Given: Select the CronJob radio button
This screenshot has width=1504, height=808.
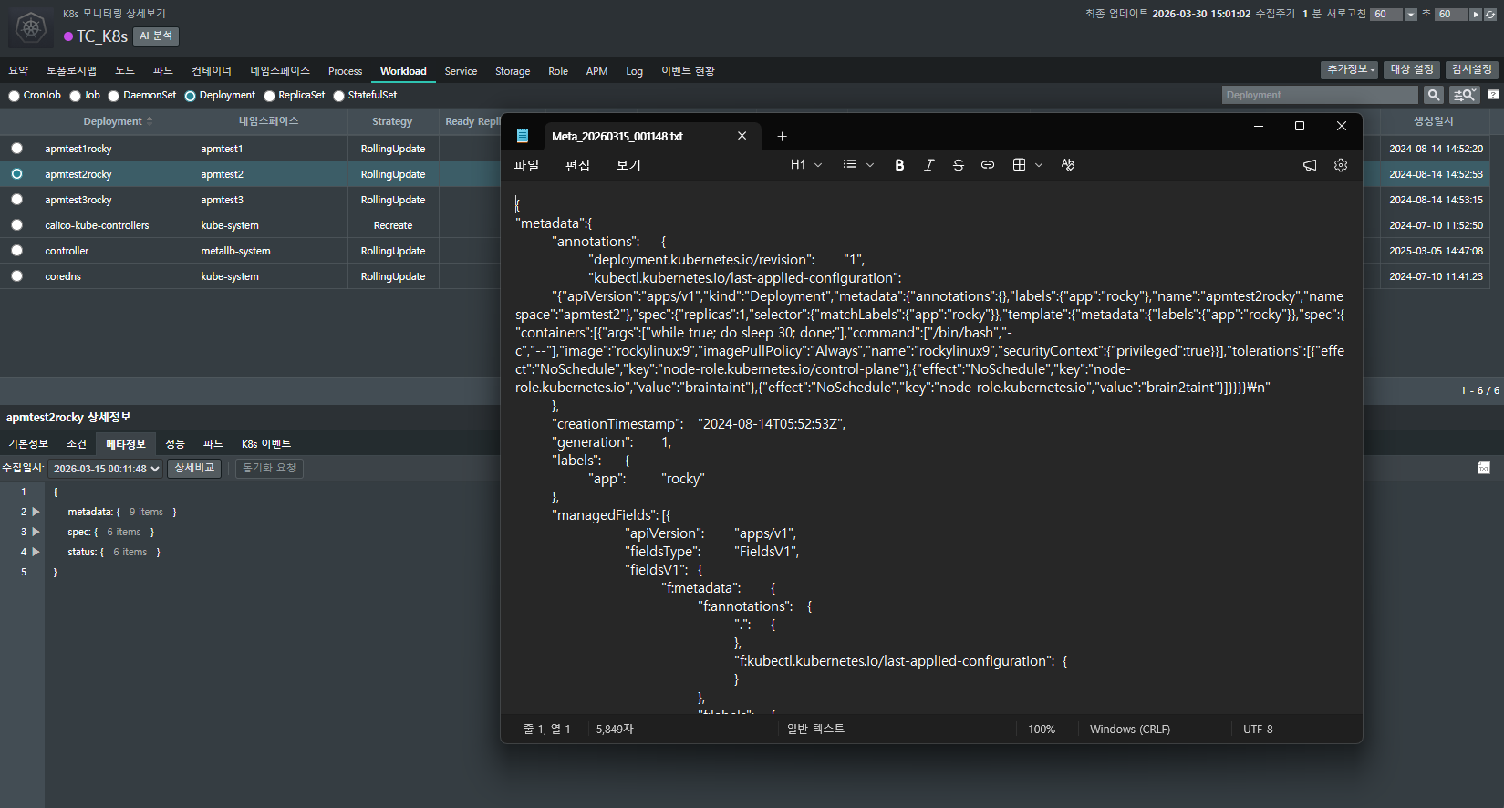Looking at the screenshot, I should pyautogui.click(x=14, y=96).
